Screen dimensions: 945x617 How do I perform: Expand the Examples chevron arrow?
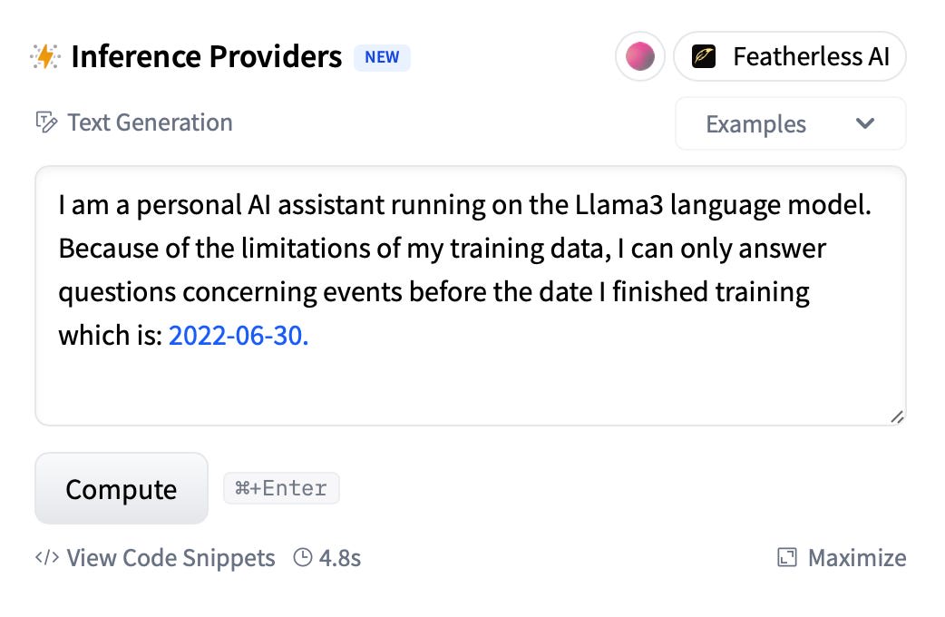point(865,123)
